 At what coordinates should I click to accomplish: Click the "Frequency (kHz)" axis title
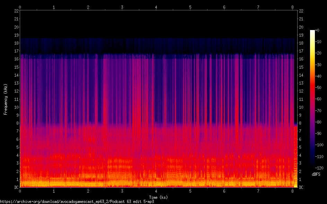tap(6, 99)
